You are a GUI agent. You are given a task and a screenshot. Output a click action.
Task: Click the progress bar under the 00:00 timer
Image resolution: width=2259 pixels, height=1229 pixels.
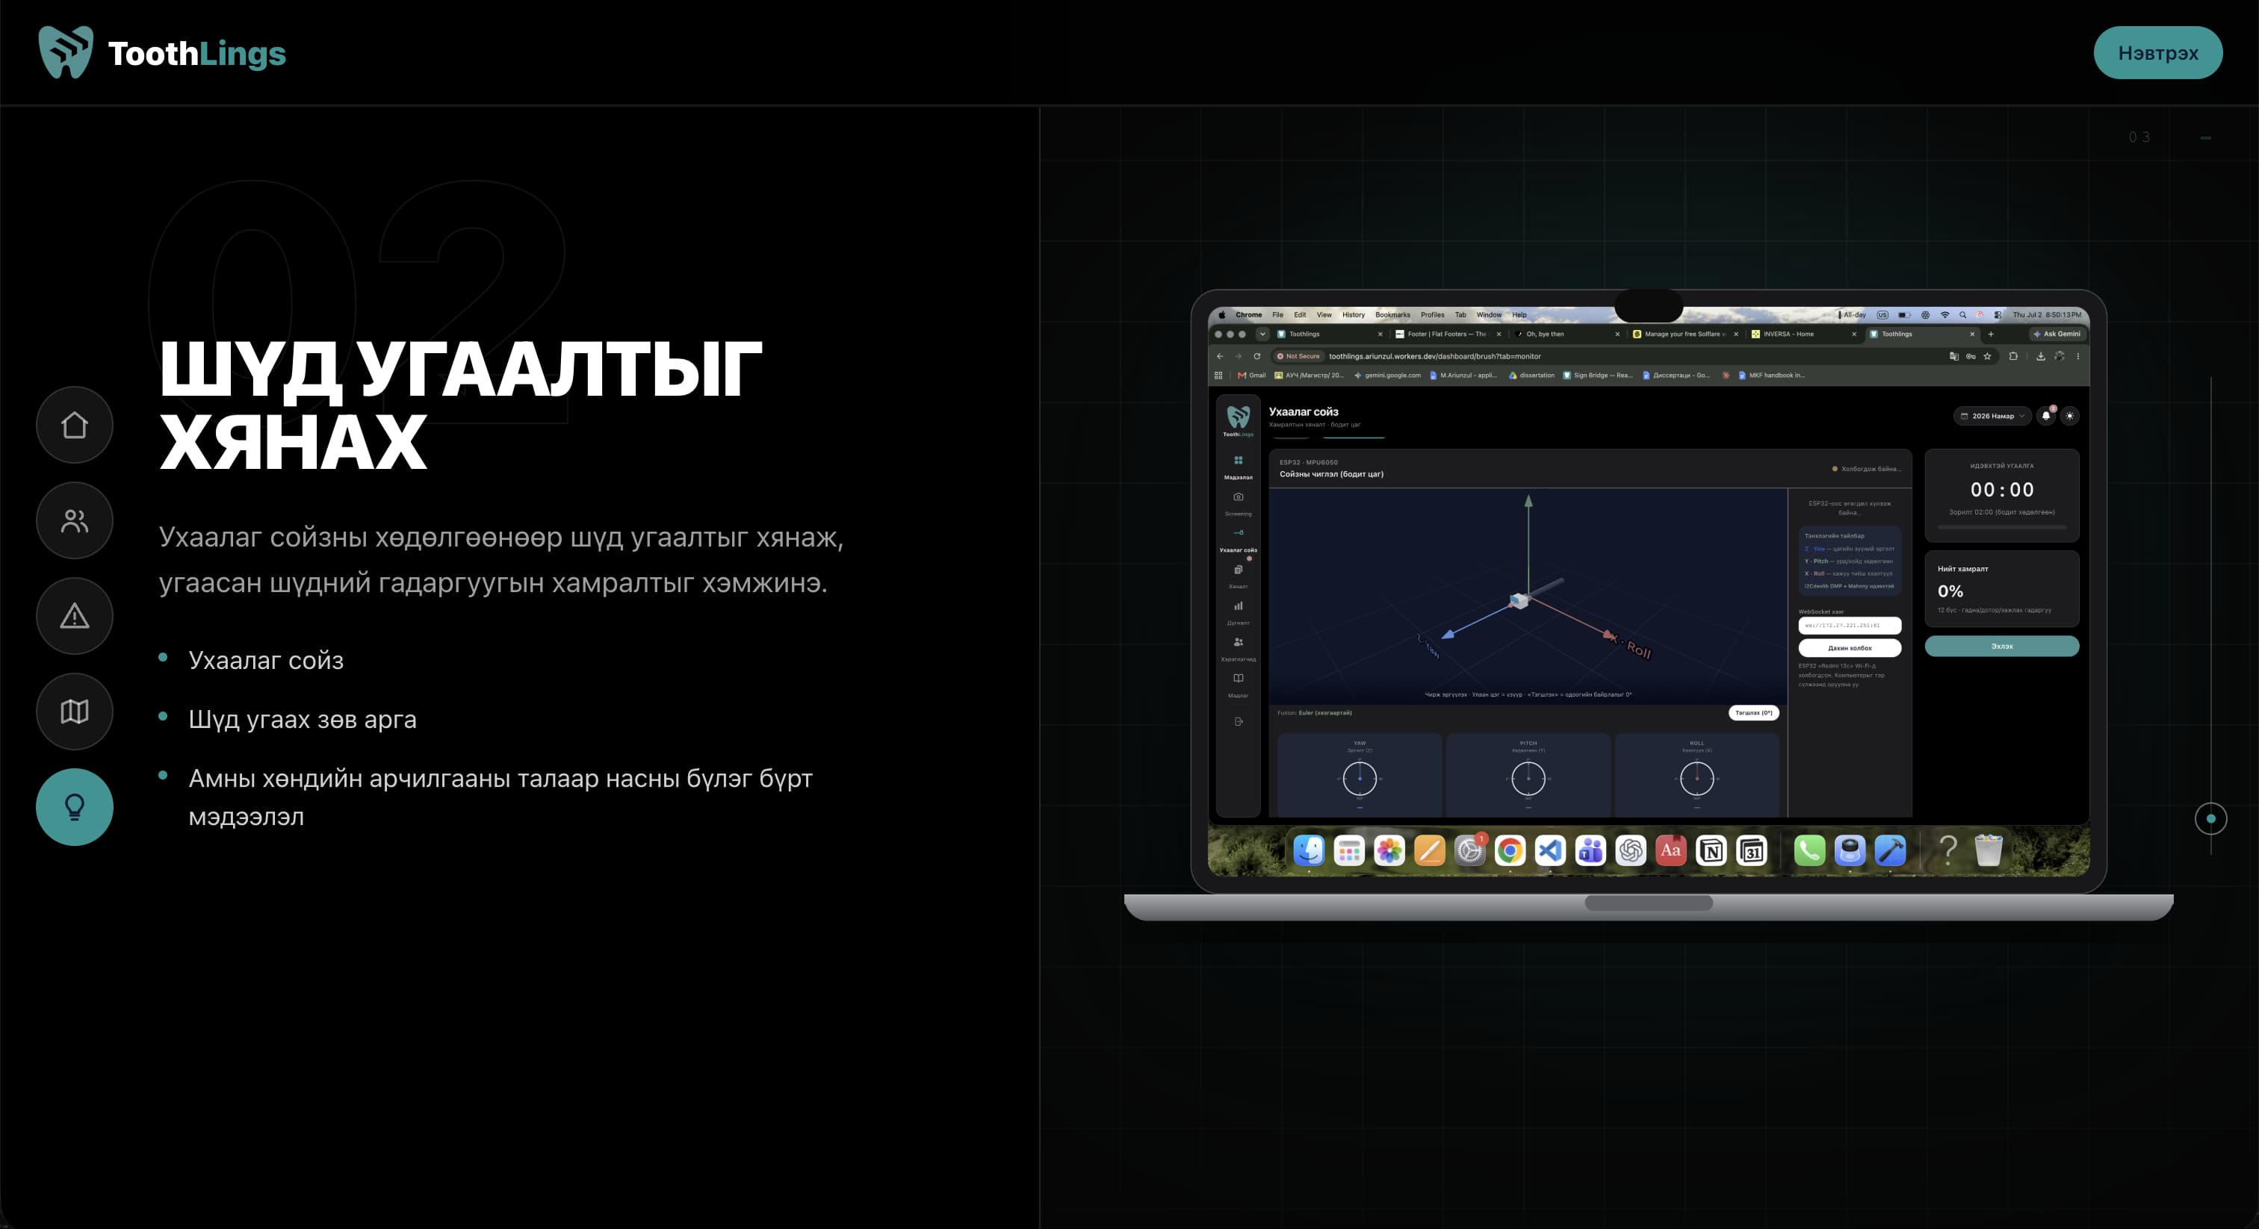click(2001, 527)
